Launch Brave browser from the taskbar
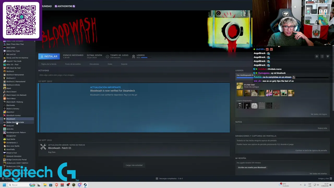Screen dimensions: 334x188 click(x=57, y=185)
